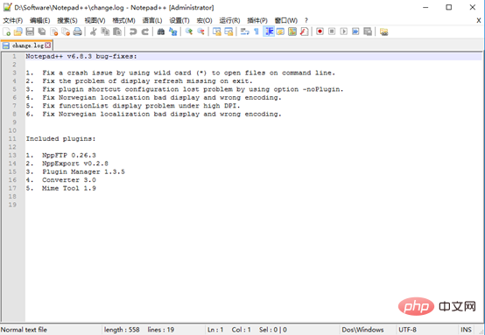Start macro recording with red dot
Screen dimensions: 485x335
coord(320,31)
